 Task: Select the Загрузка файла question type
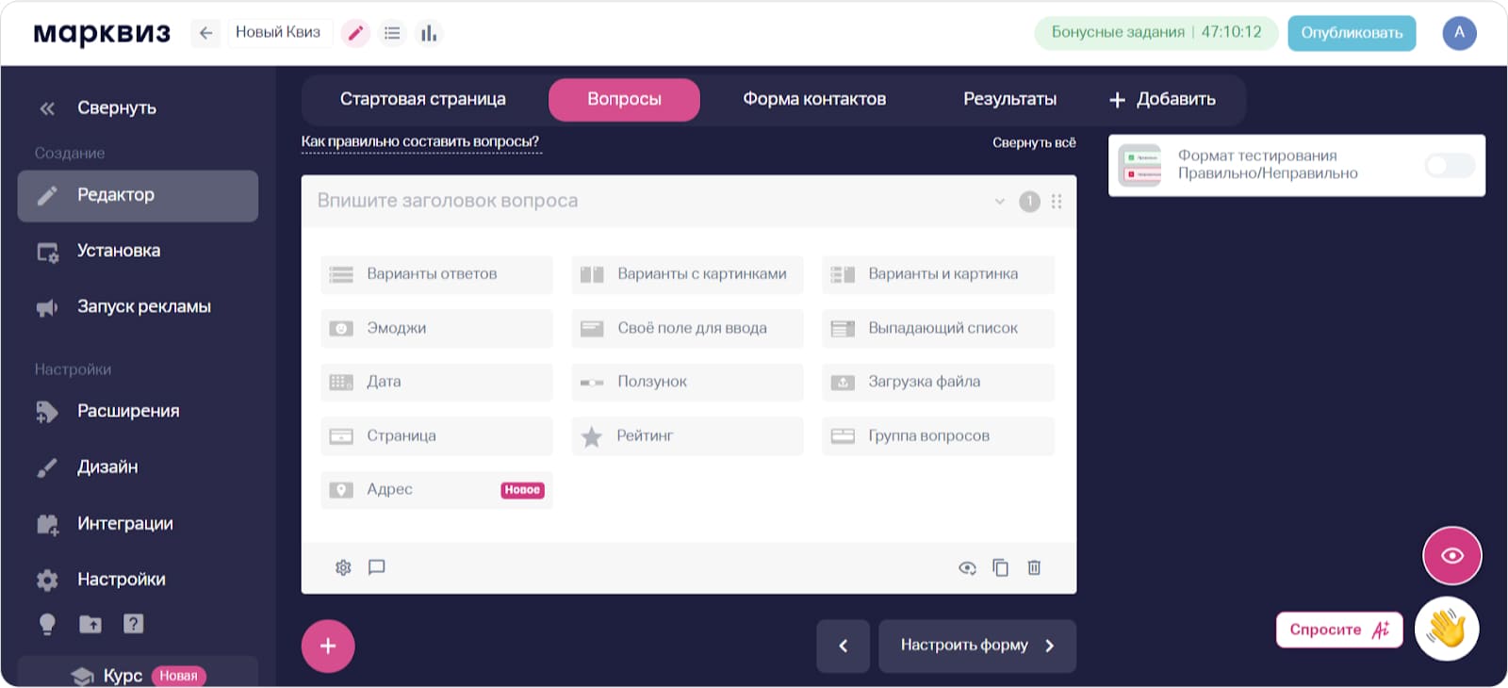point(938,382)
